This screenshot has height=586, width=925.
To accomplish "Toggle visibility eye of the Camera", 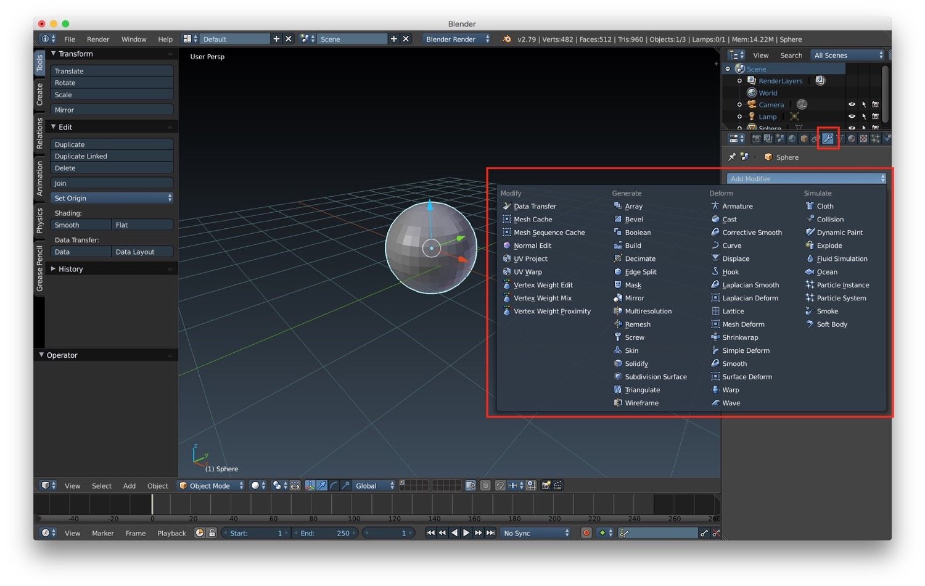I will pos(852,105).
